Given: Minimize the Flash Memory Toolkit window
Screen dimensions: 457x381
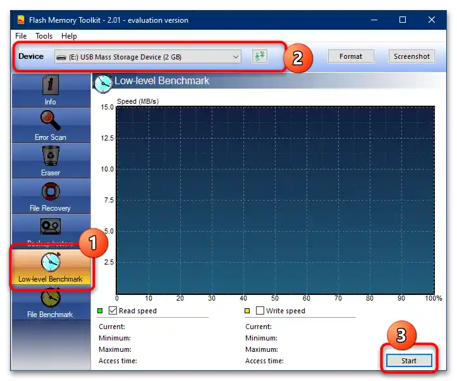Looking at the screenshot, I should pyautogui.click(x=374, y=20).
